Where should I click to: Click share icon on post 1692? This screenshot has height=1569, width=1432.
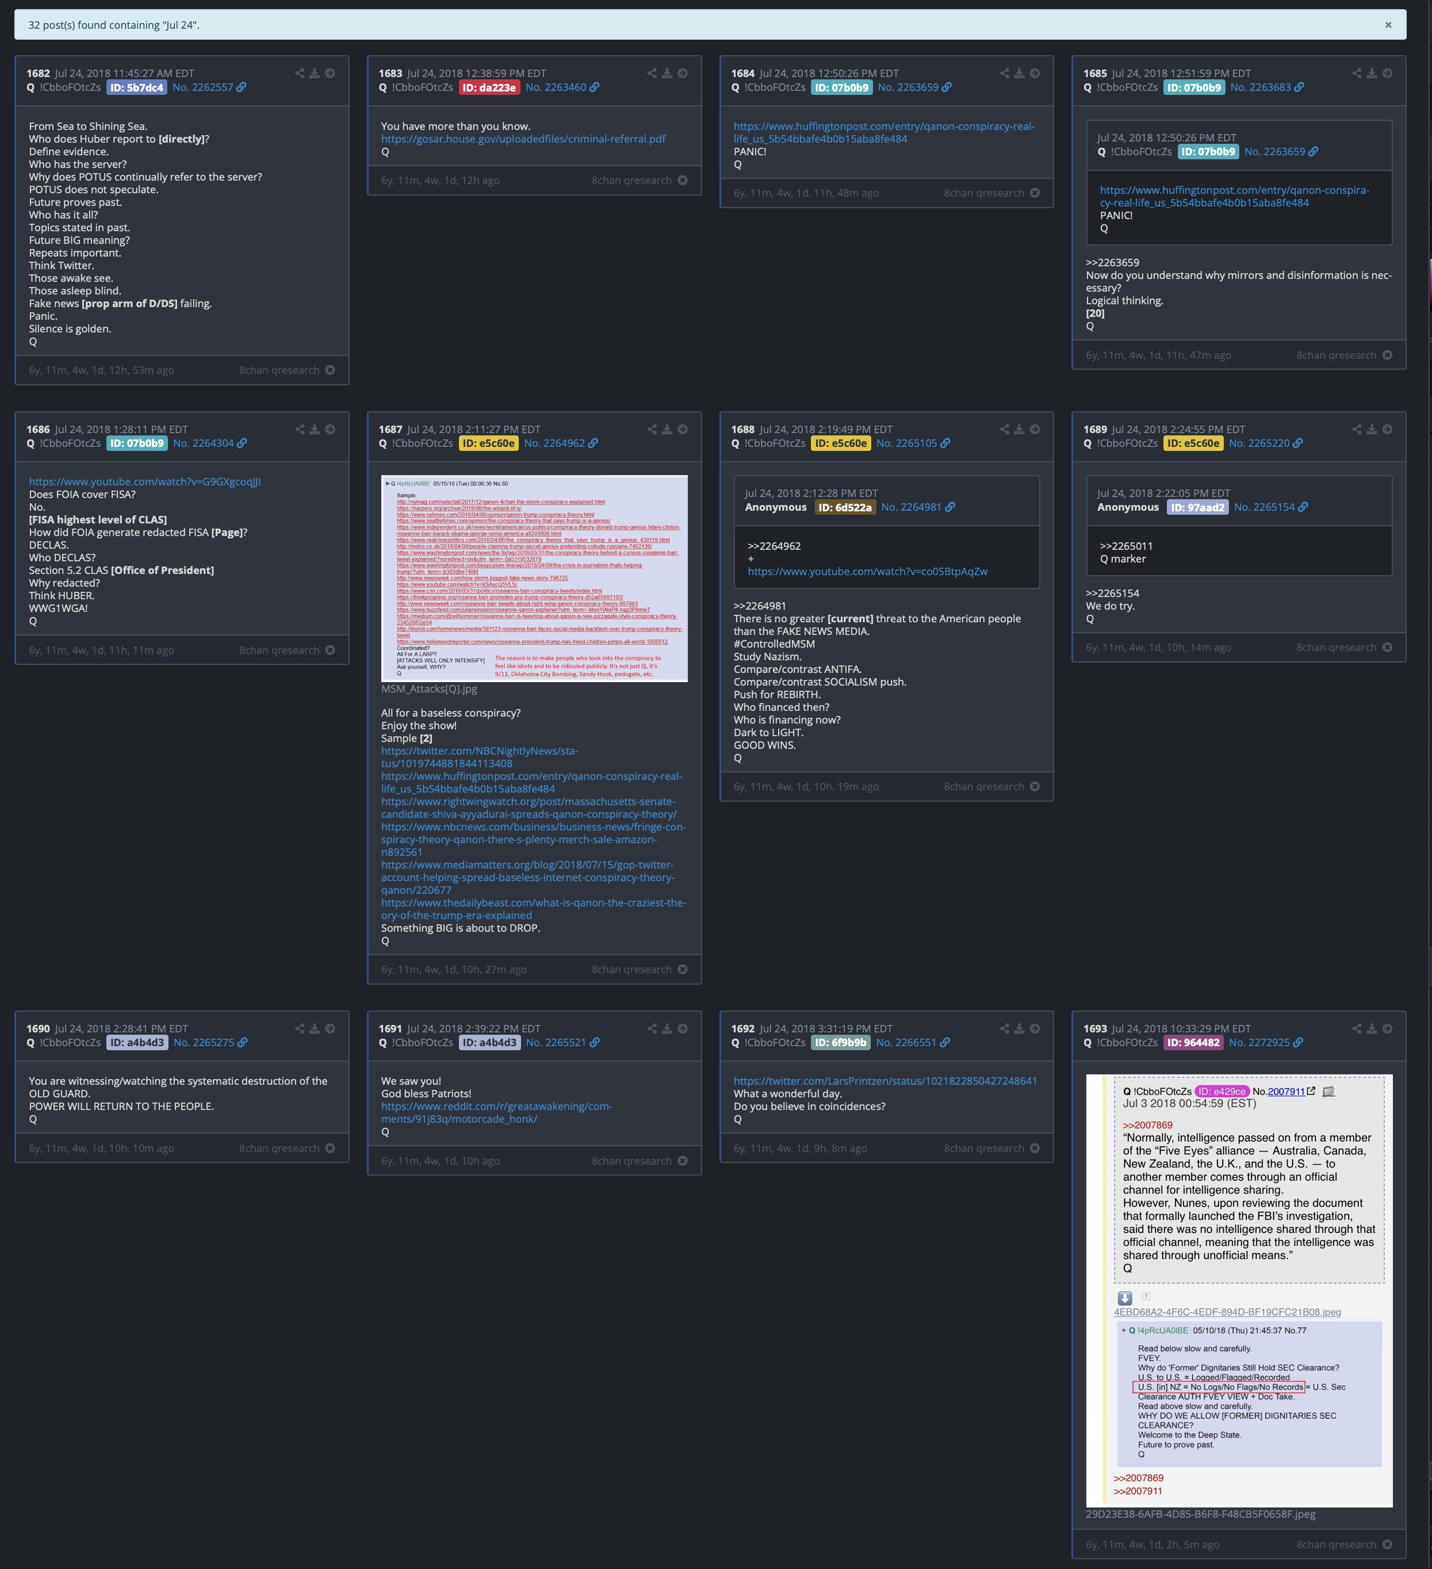tap(1005, 1028)
